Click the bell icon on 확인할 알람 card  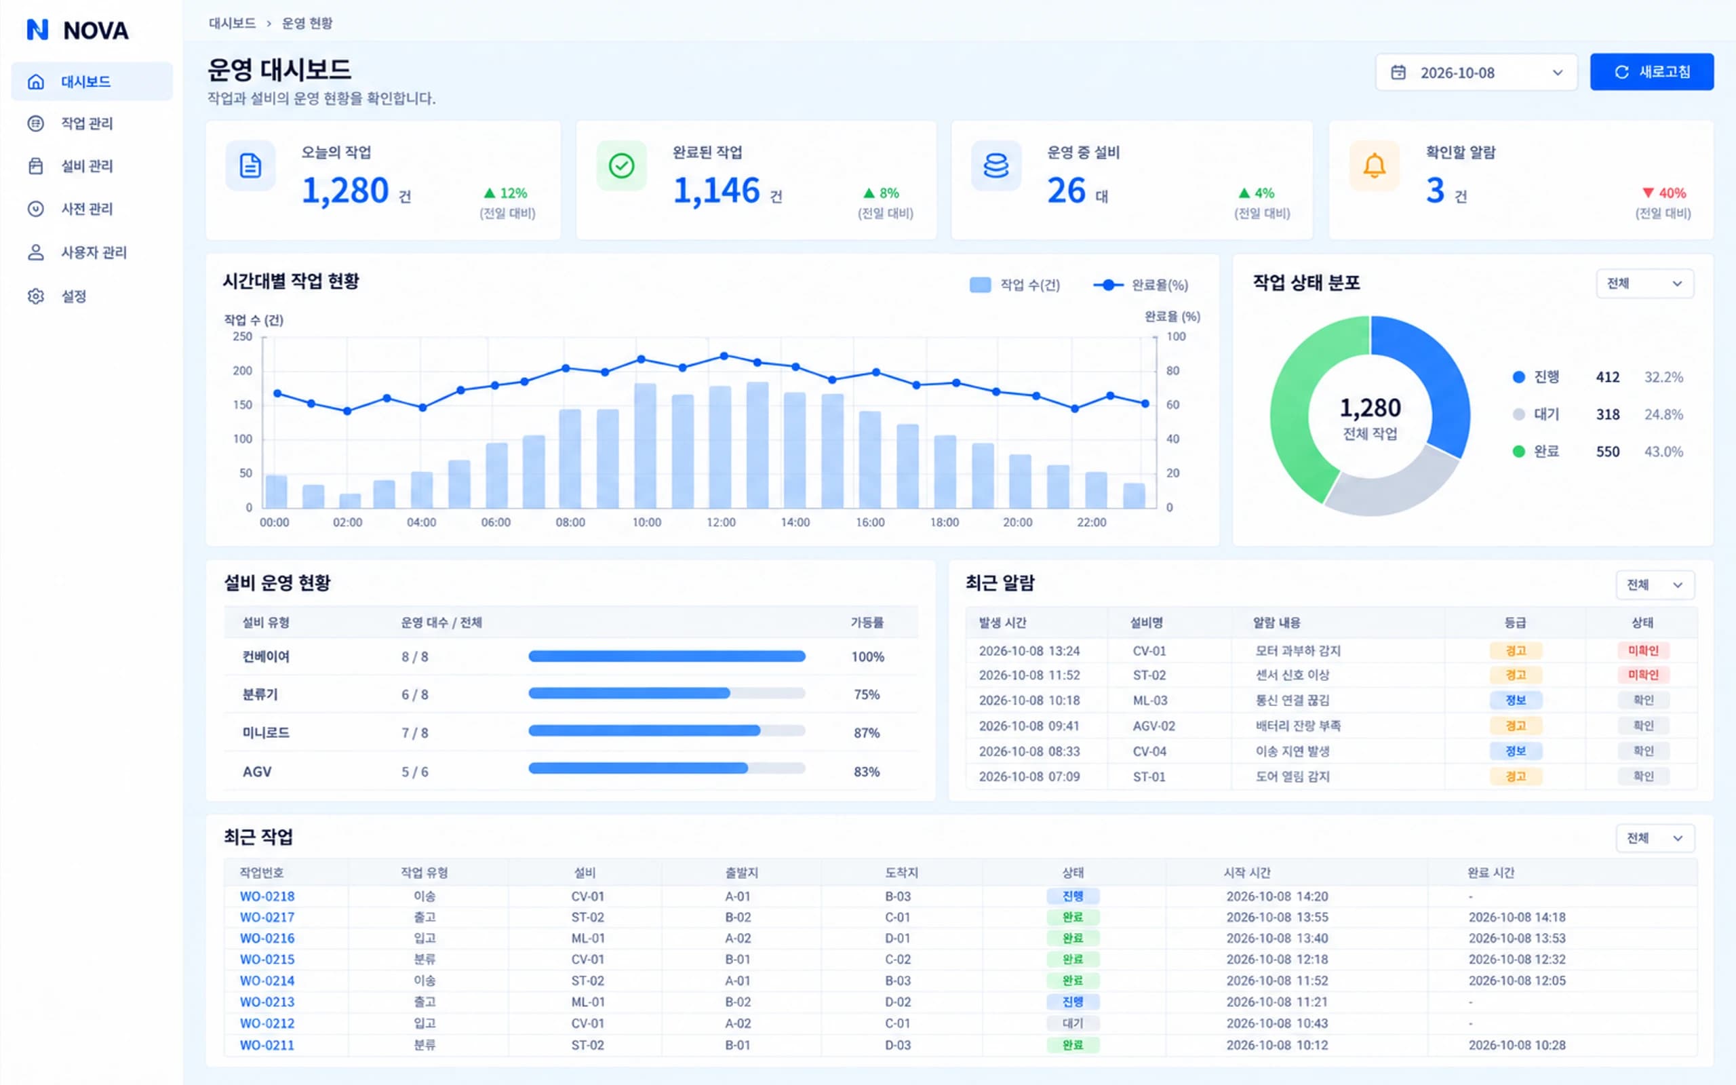[1374, 165]
